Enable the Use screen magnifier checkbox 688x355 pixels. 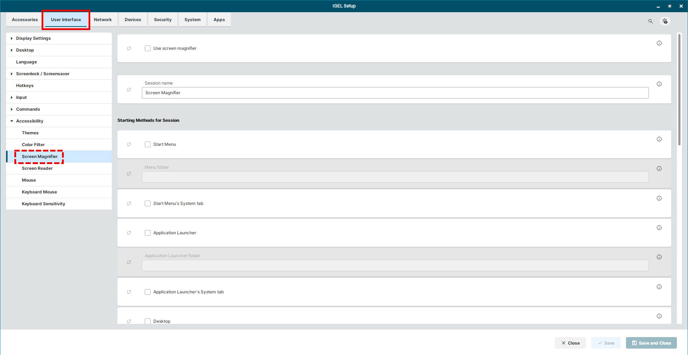(x=148, y=48)
